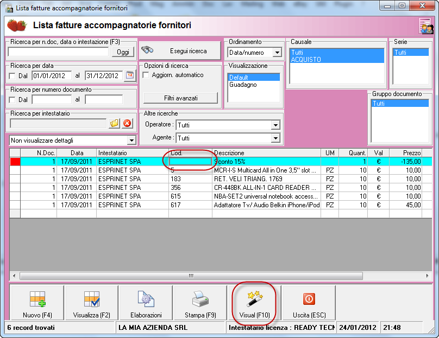The image size is (439, 338).
Task: Click the -135,00 price cell
Action: click(405, 162)
